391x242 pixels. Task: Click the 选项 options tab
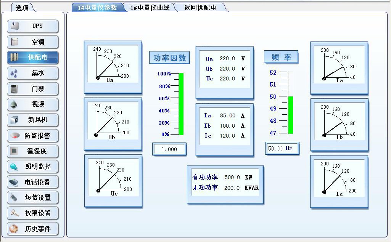click(x=22, y=8)
